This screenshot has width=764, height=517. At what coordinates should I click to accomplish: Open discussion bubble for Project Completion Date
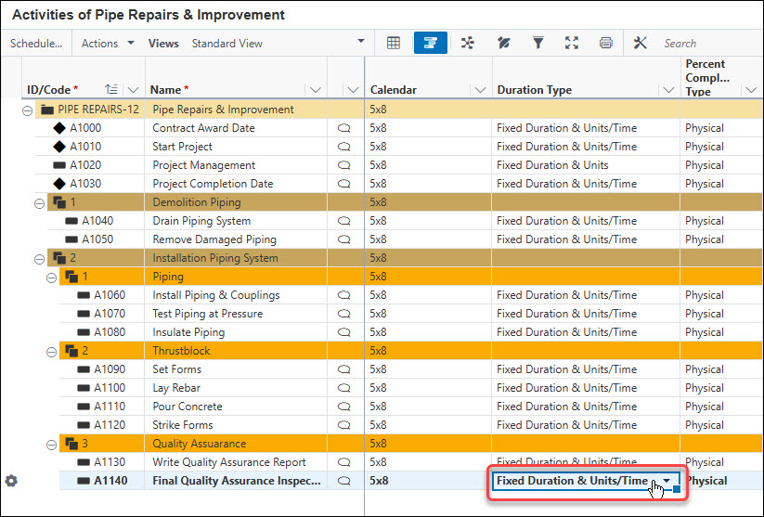[344, 184]
